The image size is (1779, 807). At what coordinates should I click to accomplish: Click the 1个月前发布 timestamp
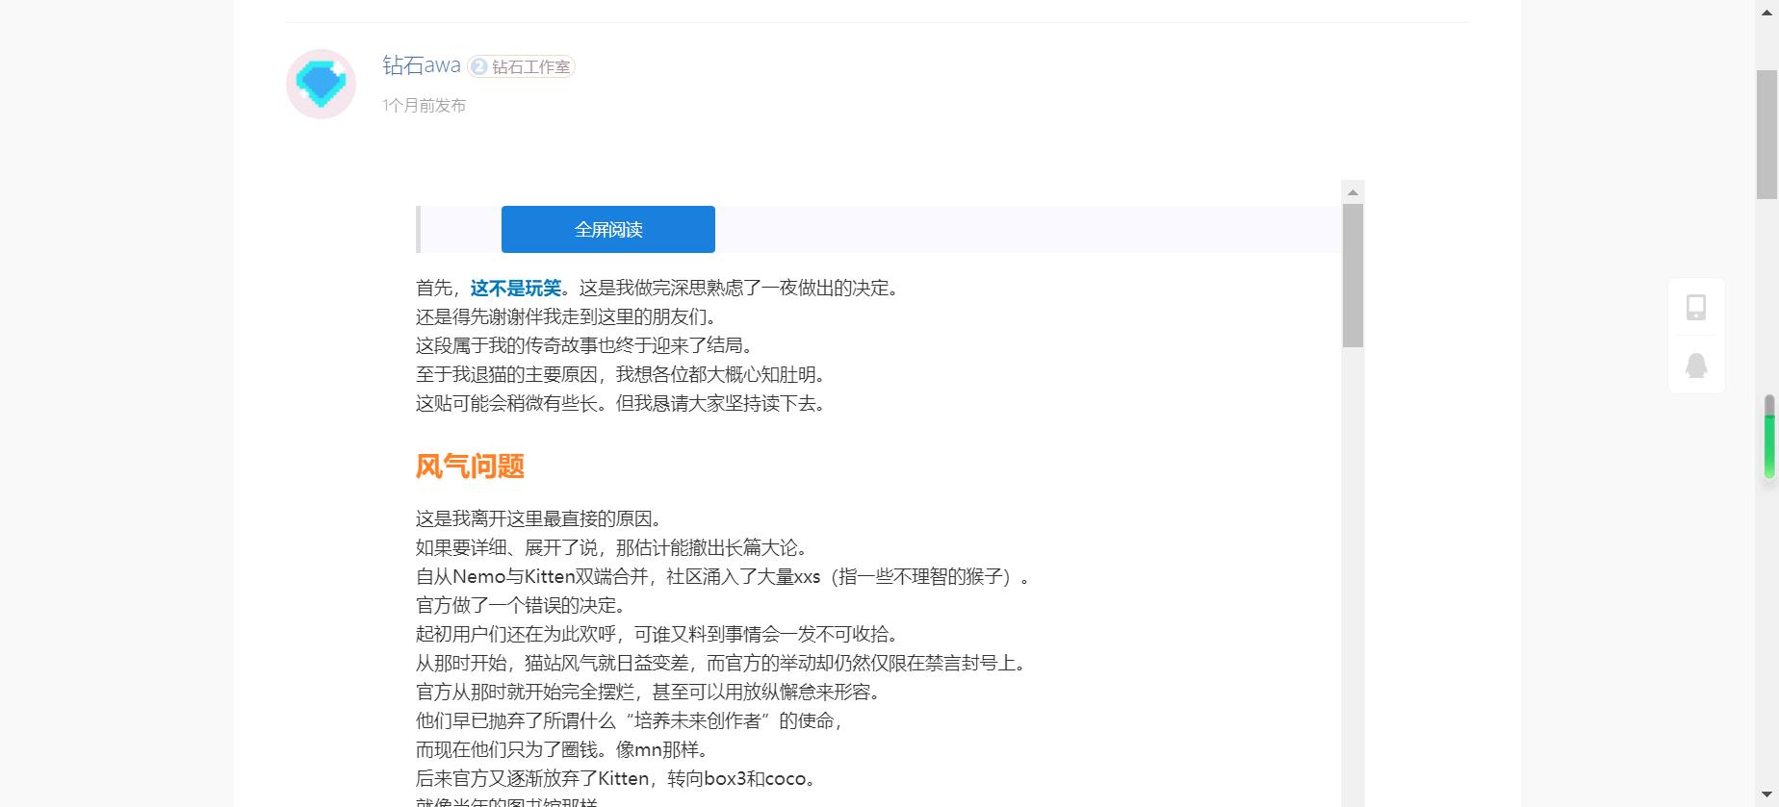coord(424,105)
